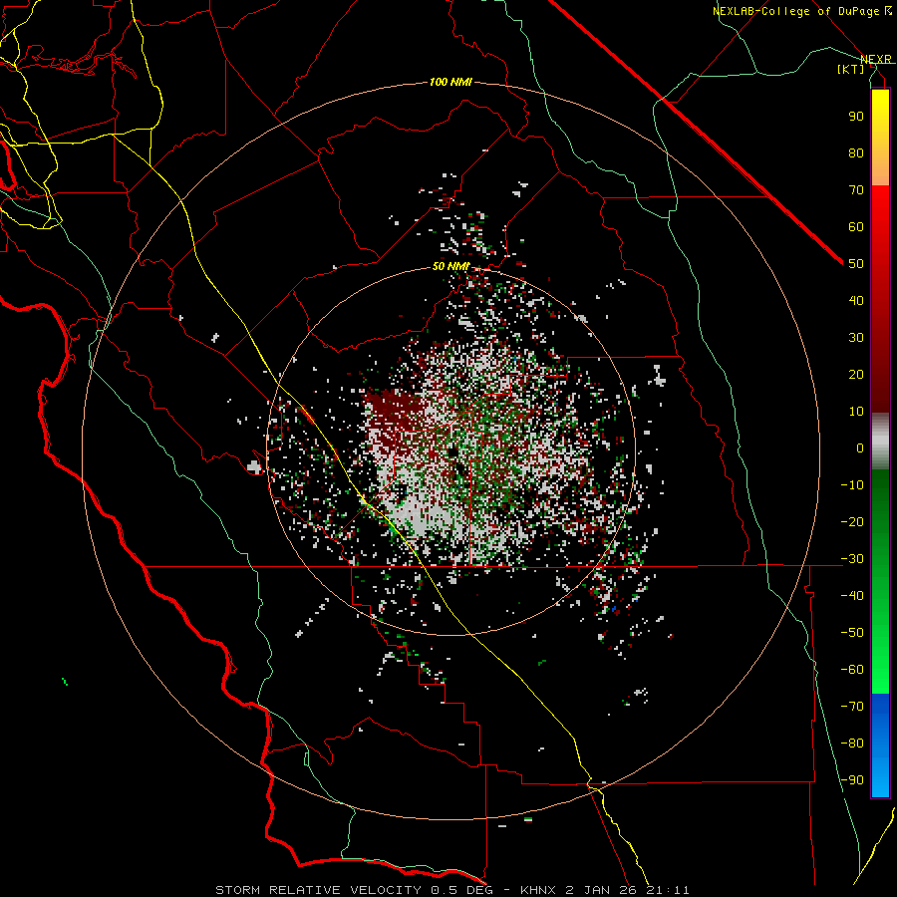Screen dimensions: 897x897
Task: Click the -10 value on velocity scale
Action: (852, 485)
